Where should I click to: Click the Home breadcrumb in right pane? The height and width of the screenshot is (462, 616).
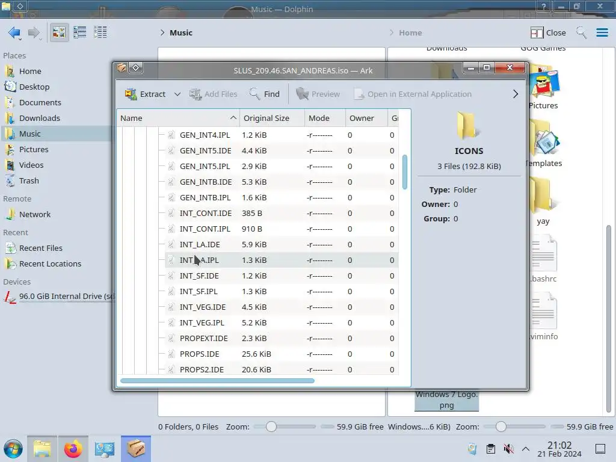pyautogui.click(x=410, y=33)
